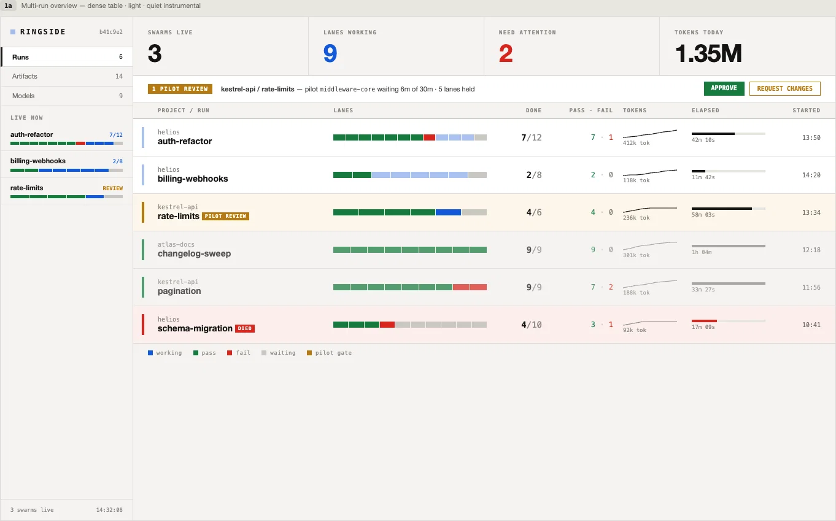This screenshot has width=836, height=521.
Task: Click the TOKENS column header
Action: click(635, 110)
